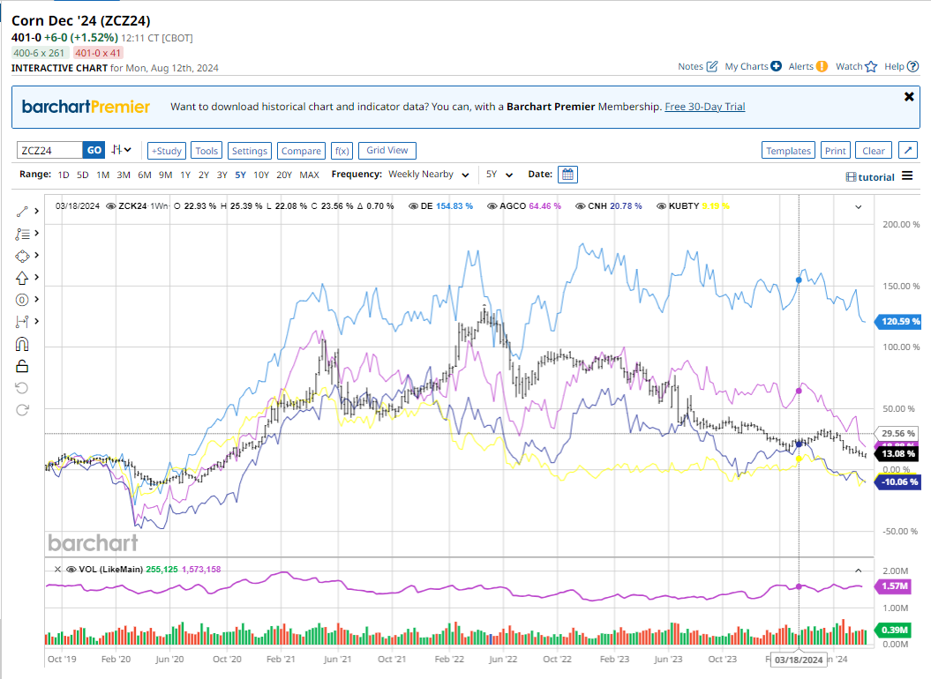Open the Frequency Weekly Nearby dropdown
The image size is (931, 679).
[x=429, y=175]
